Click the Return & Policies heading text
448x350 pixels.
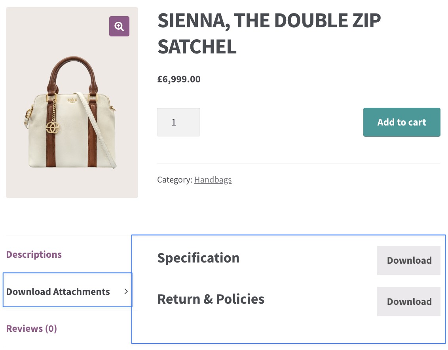point(211,299)
